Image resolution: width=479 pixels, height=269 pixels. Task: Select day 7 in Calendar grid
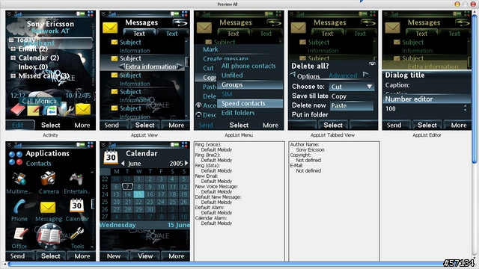tap(127, 186)
